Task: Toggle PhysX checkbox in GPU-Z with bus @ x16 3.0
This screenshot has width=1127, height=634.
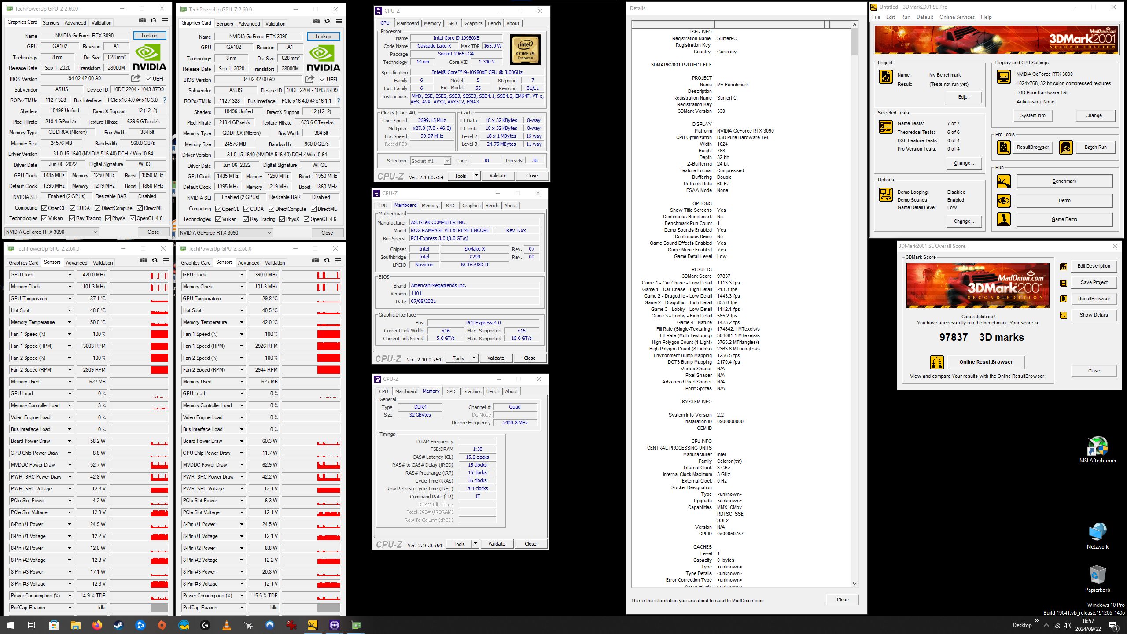Action: tap(108, 218)
